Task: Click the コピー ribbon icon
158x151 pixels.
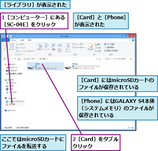Action: [5, 47]
